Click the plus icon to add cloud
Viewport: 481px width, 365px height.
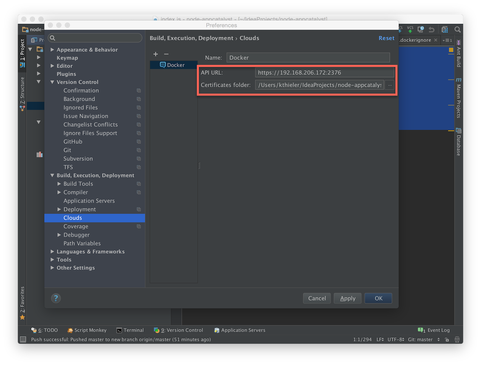[x=156, y=54]
